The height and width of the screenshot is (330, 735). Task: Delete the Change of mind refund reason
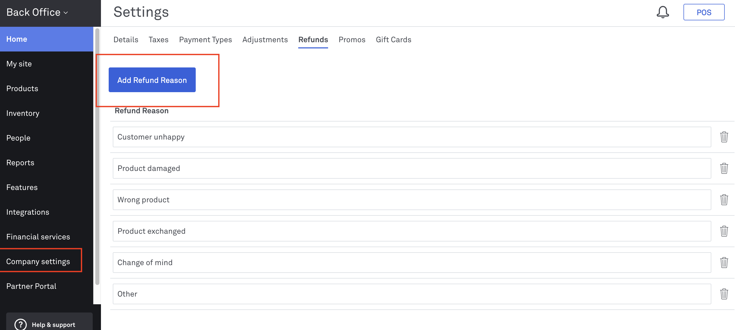(x=724, y=262)
